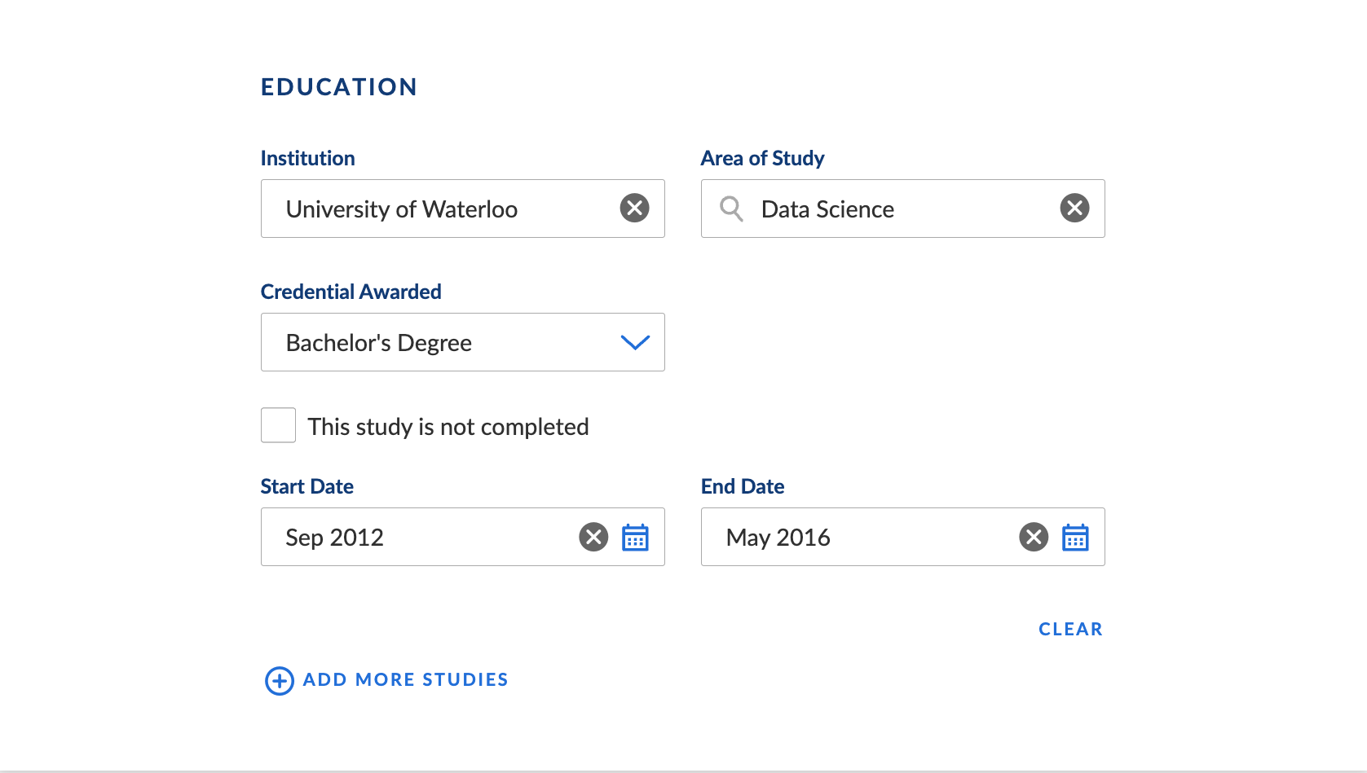The width and height of the screenshot is (1367, 773).
Task: Clear the Start Date value with its X icon
Action: click(593, 537)
